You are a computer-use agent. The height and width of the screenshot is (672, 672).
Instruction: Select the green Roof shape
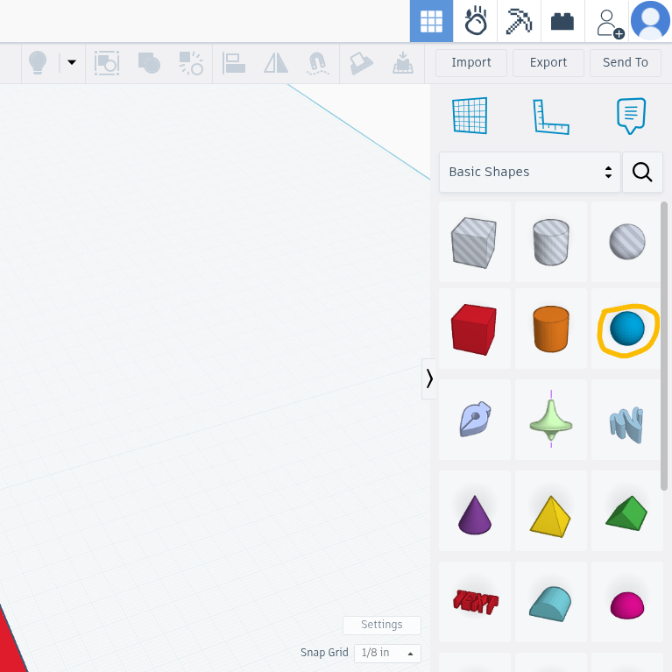[x=626, y=512]
